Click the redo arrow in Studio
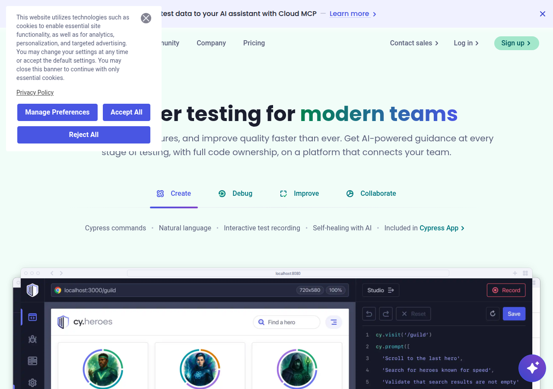 [x=386, y=314]
